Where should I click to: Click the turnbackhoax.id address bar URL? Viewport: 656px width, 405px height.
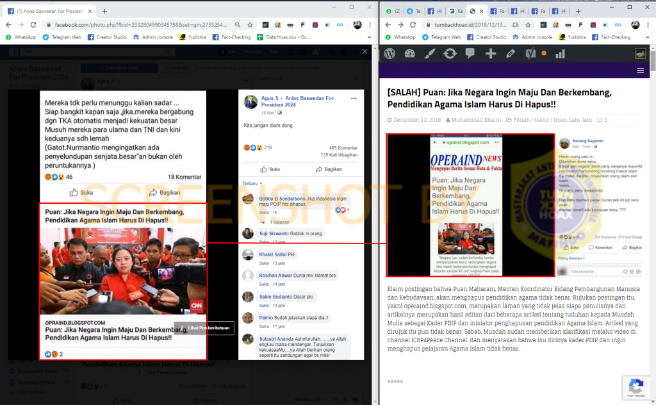click(x=470, y=25)
